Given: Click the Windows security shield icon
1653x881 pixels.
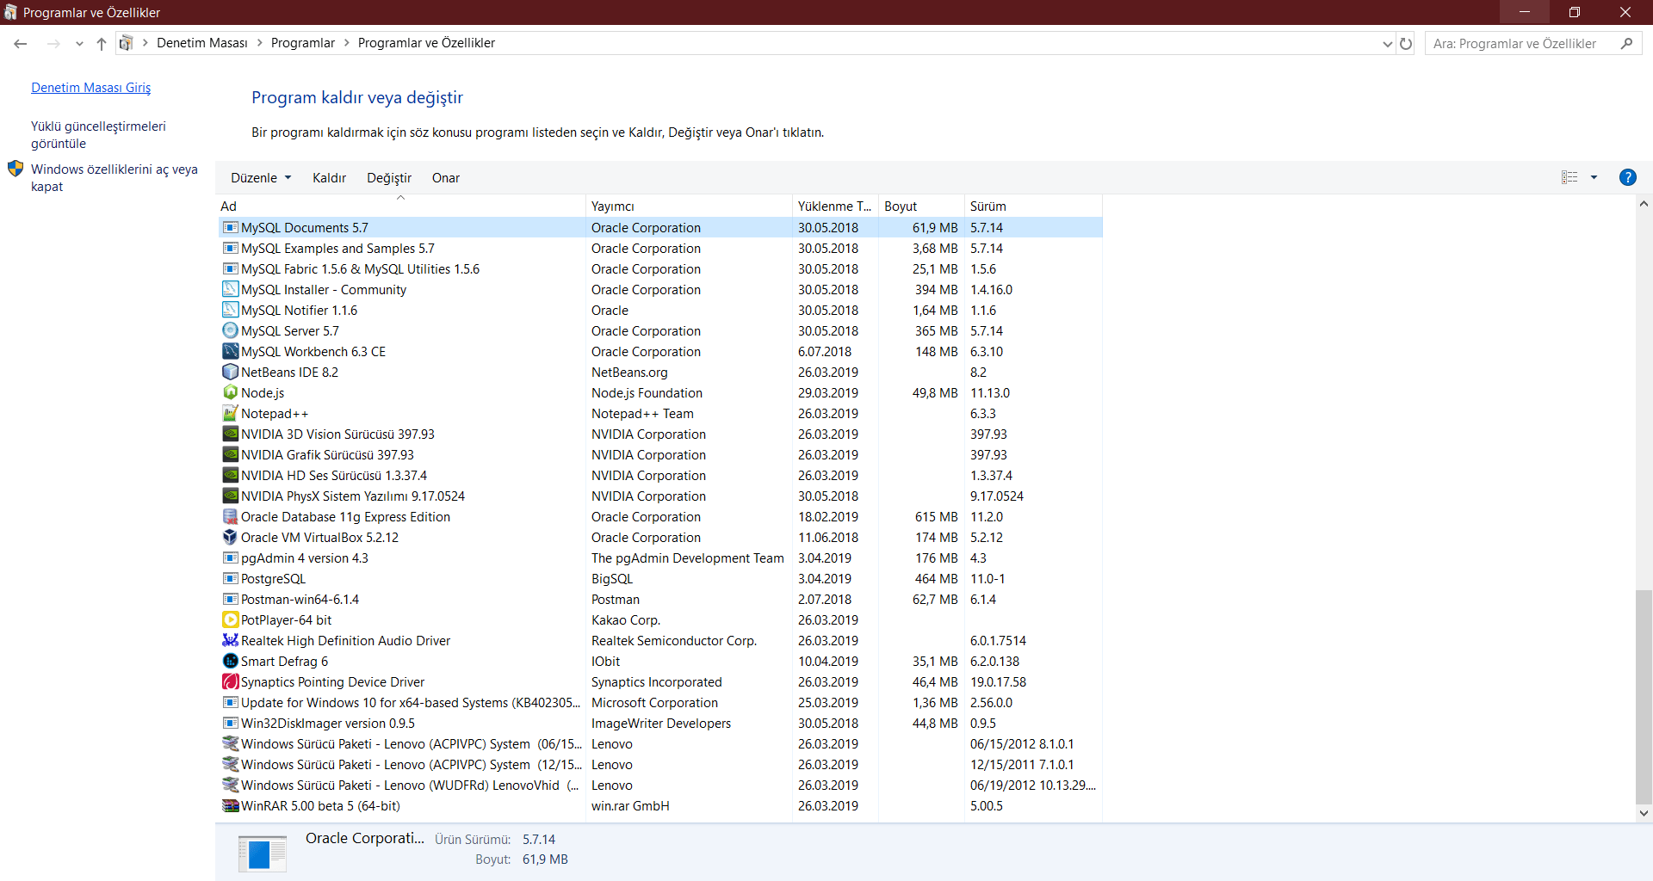Looking at the screenshot, I should [x=15, y=169].
